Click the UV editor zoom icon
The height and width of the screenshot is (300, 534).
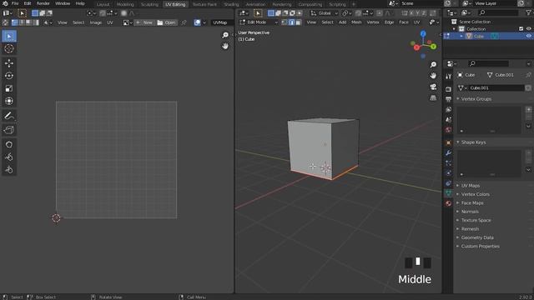click(x=225, y=35)
